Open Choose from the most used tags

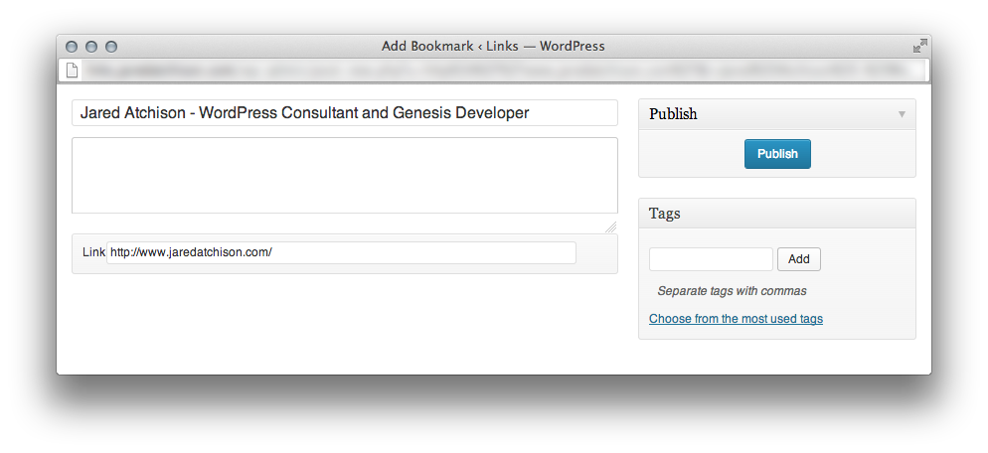pyautogui.click(x=736, y=319)
